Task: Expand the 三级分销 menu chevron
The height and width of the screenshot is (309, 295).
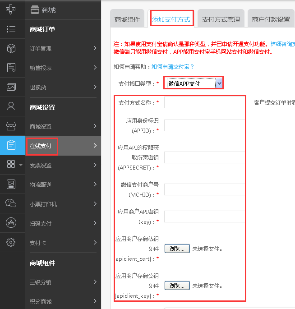Action: click(x=95, y=282)
